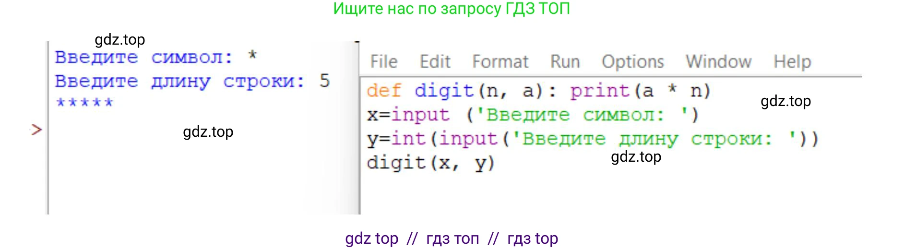Open the Format menu

tap(500, 62)
